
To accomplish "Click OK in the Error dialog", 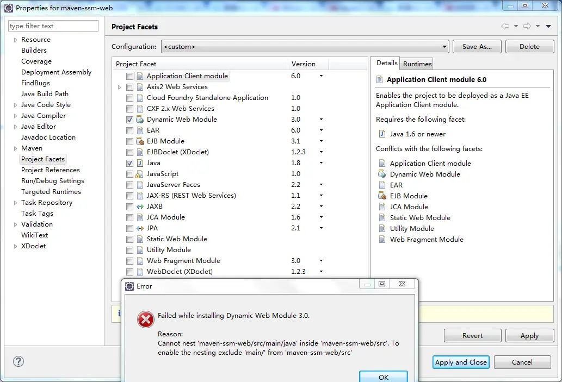I will 384,377.
